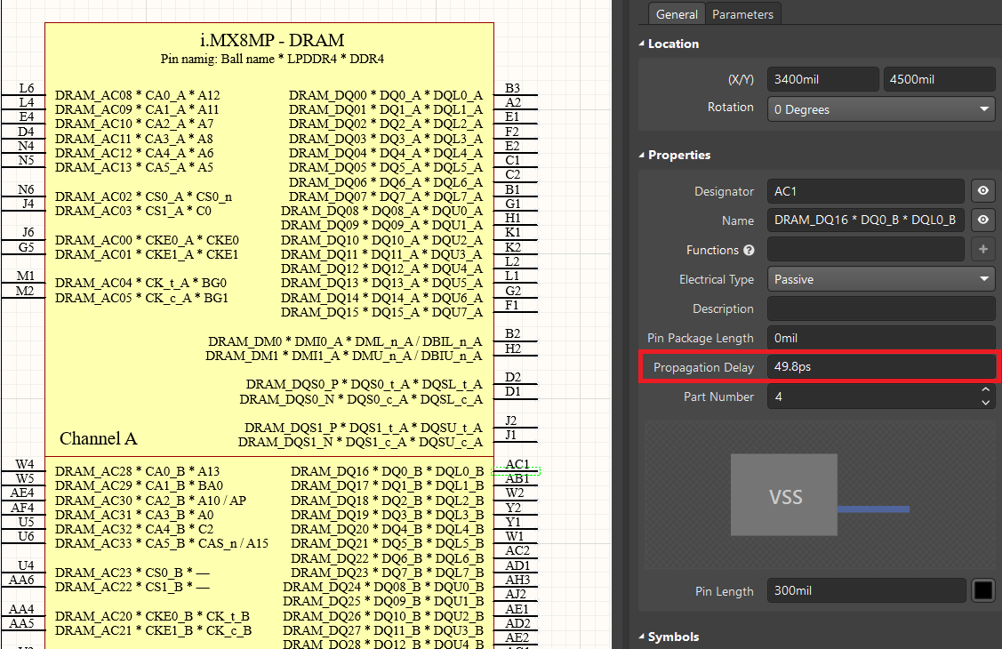Select the General tab

pos(677,13)
